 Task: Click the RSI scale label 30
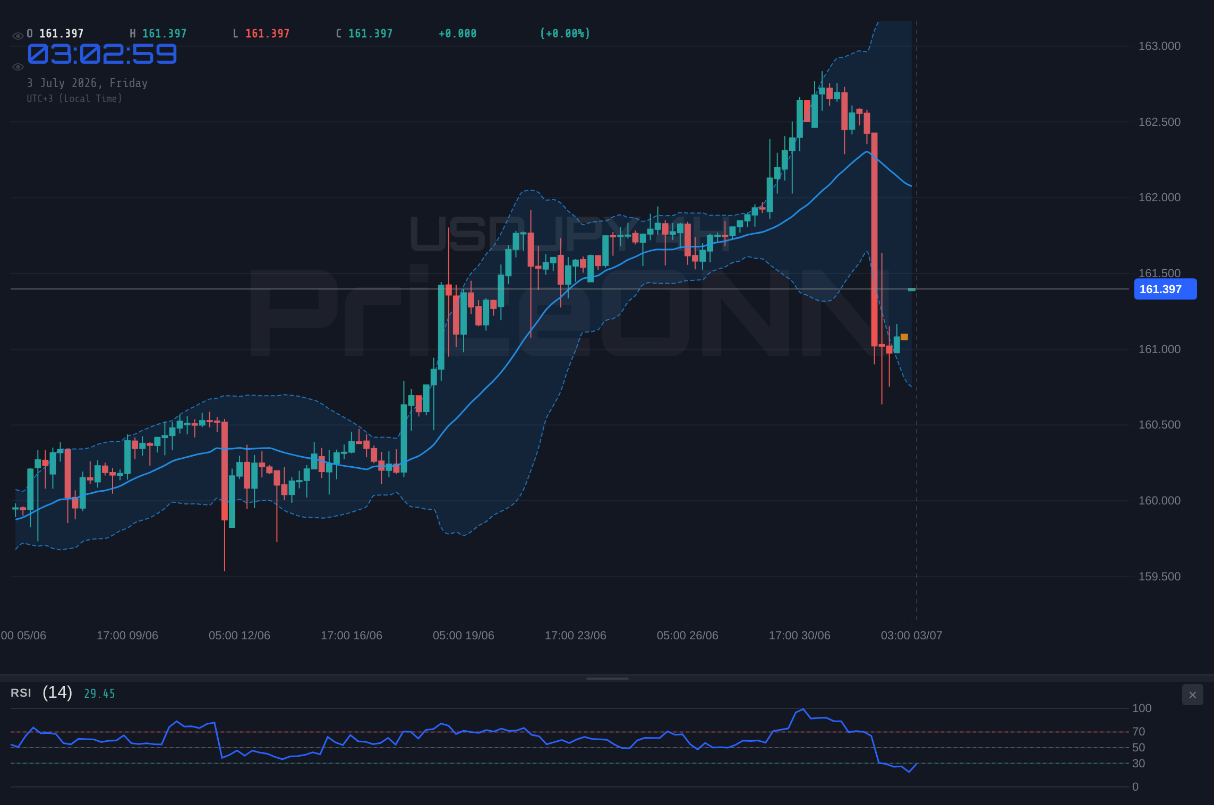[1139, 764]
